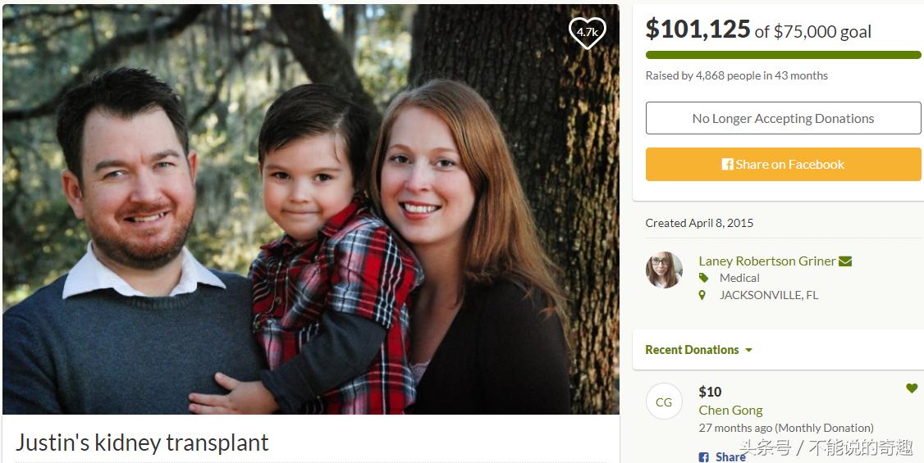
Task: Click the green heart on Chen Gong's donation
Action: 912,388
